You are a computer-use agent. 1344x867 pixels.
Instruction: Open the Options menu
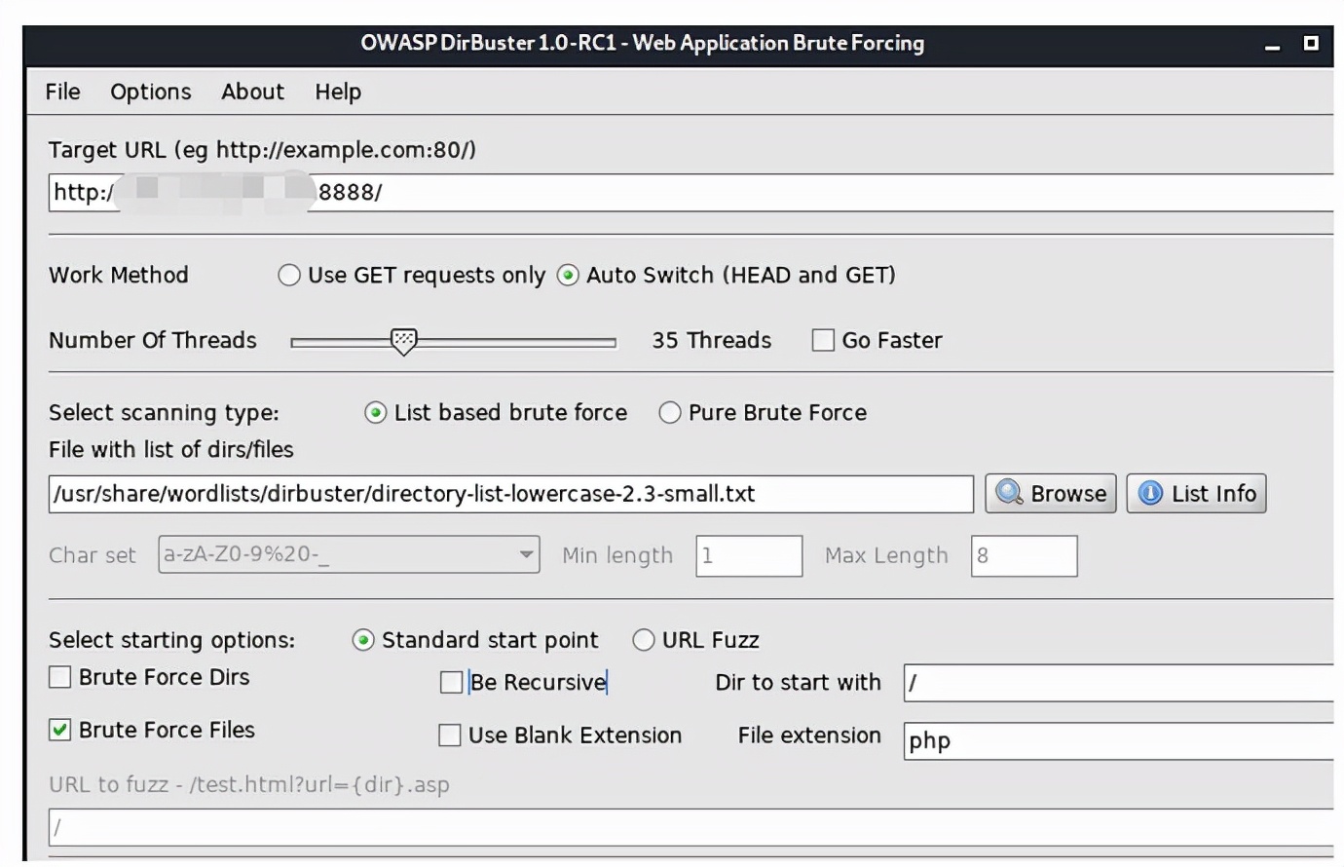(x=151, y=92)
